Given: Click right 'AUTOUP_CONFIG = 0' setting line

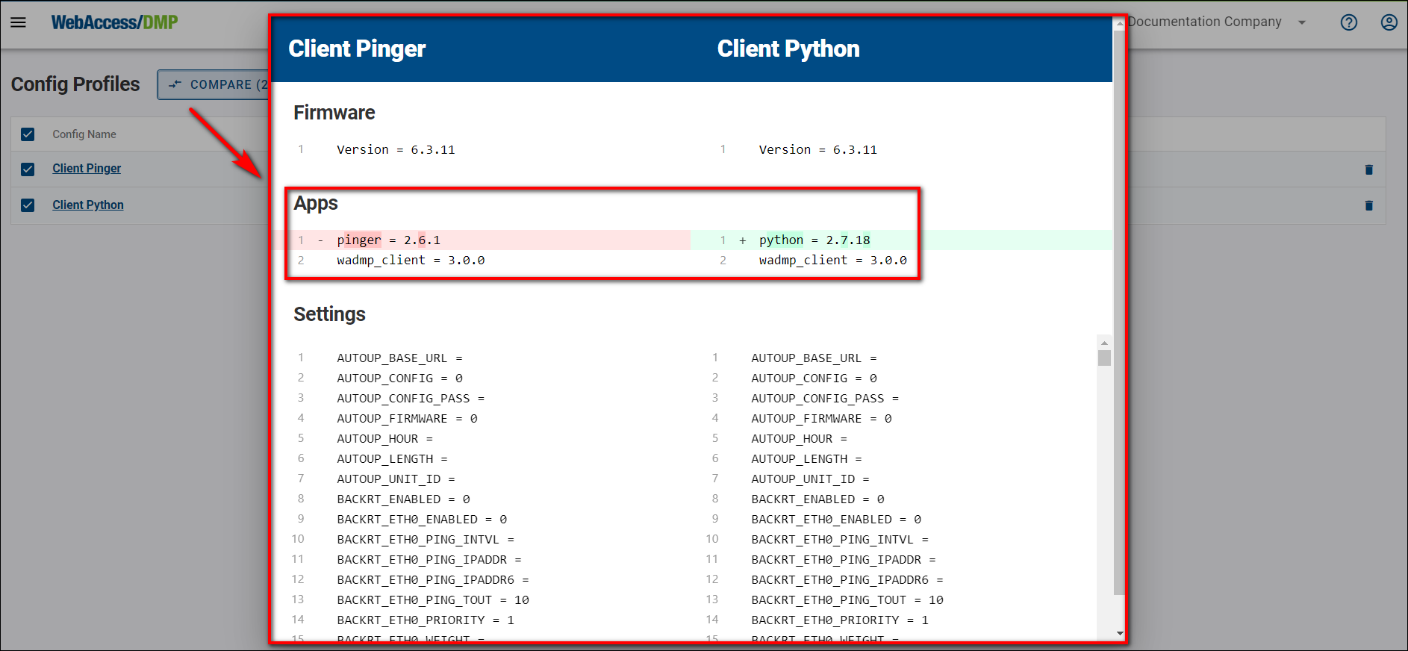Looking at the screenshot, I should pyautogui.click(x=814, y=379).
